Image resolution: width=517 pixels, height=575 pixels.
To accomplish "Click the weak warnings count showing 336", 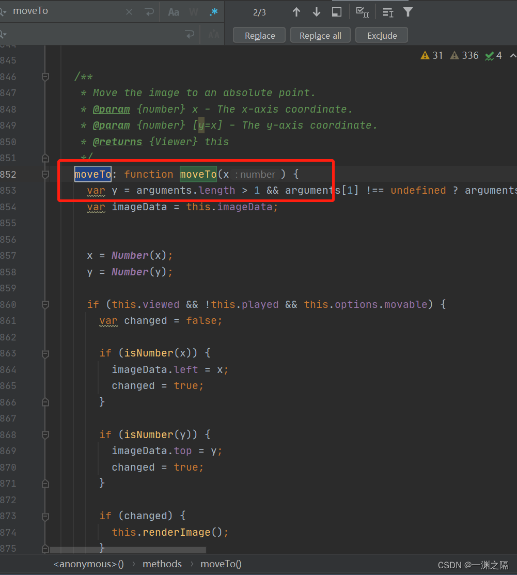I will (x=464, y=55).
